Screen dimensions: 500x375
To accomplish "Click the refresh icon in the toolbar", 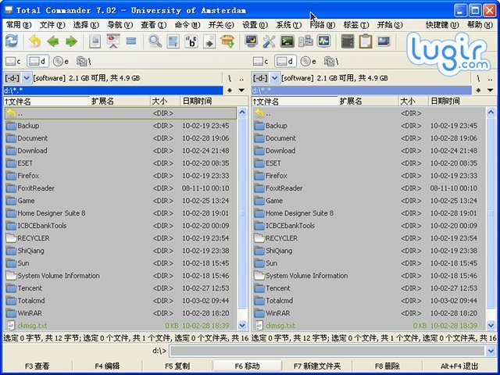I will (12, 41).
